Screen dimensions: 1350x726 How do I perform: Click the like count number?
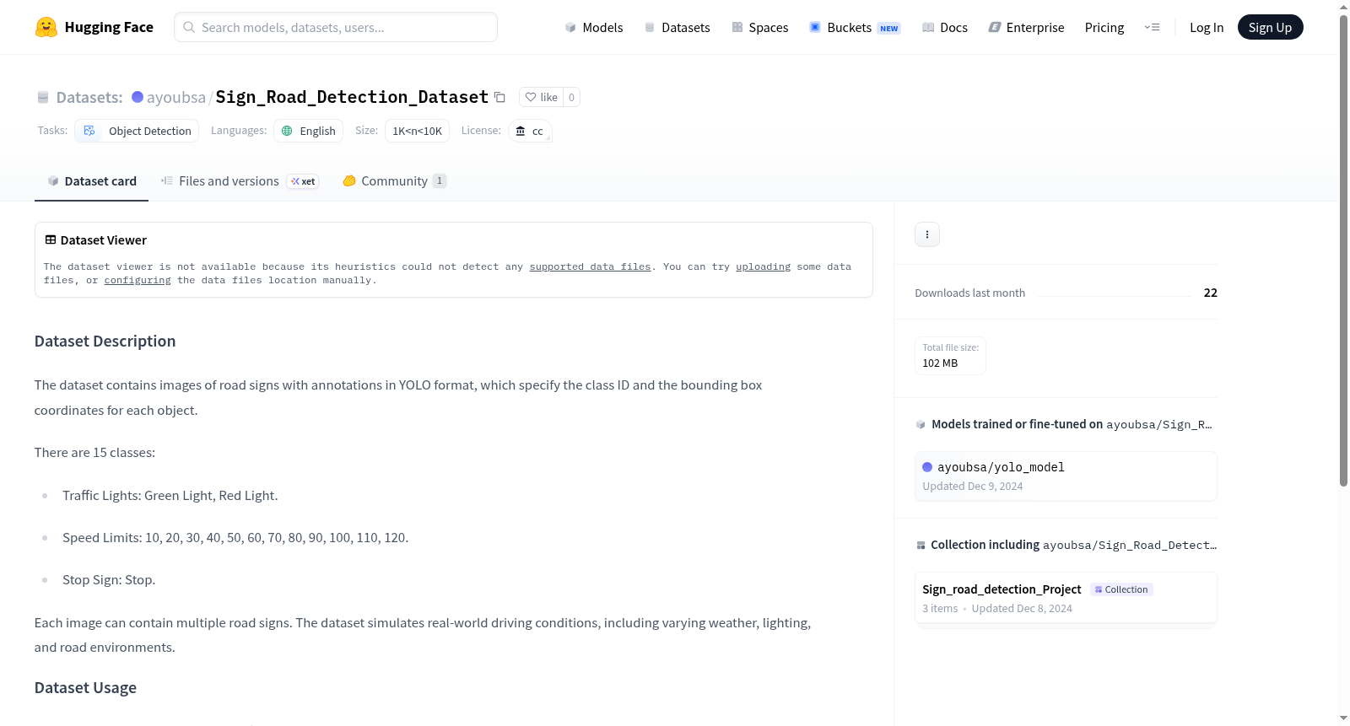(x=571, y=97)
